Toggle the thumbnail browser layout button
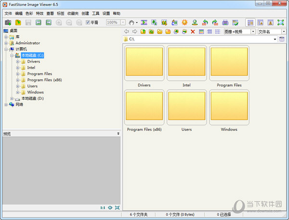Image resolution: width=289 pixels, height=220 pixels. [x=250, y=23]
